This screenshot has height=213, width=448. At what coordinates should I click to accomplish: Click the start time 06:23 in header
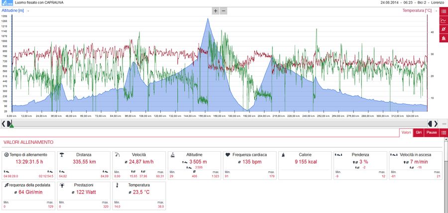pyautogui.click(x=408, y=2)
